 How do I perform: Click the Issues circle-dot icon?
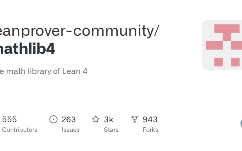[53, 119]
